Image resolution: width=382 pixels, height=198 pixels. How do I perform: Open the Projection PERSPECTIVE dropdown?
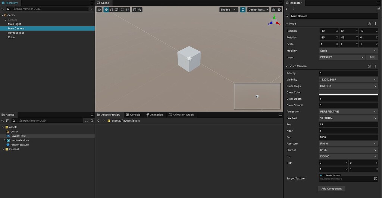point(348,112)
